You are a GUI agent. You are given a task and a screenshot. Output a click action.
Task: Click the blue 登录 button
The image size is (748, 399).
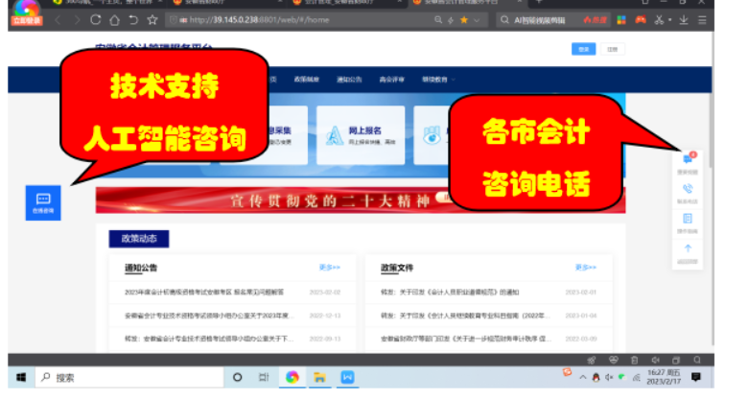point(581,49)
